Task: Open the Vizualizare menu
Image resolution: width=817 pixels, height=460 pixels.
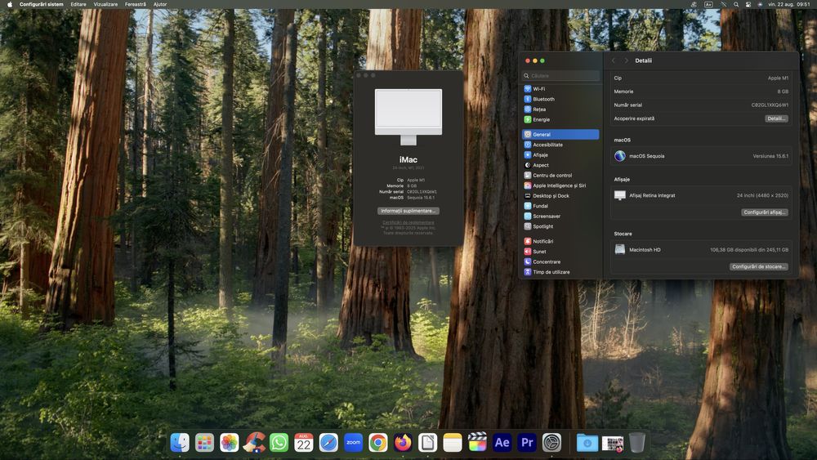Action: tap(105, 4)
